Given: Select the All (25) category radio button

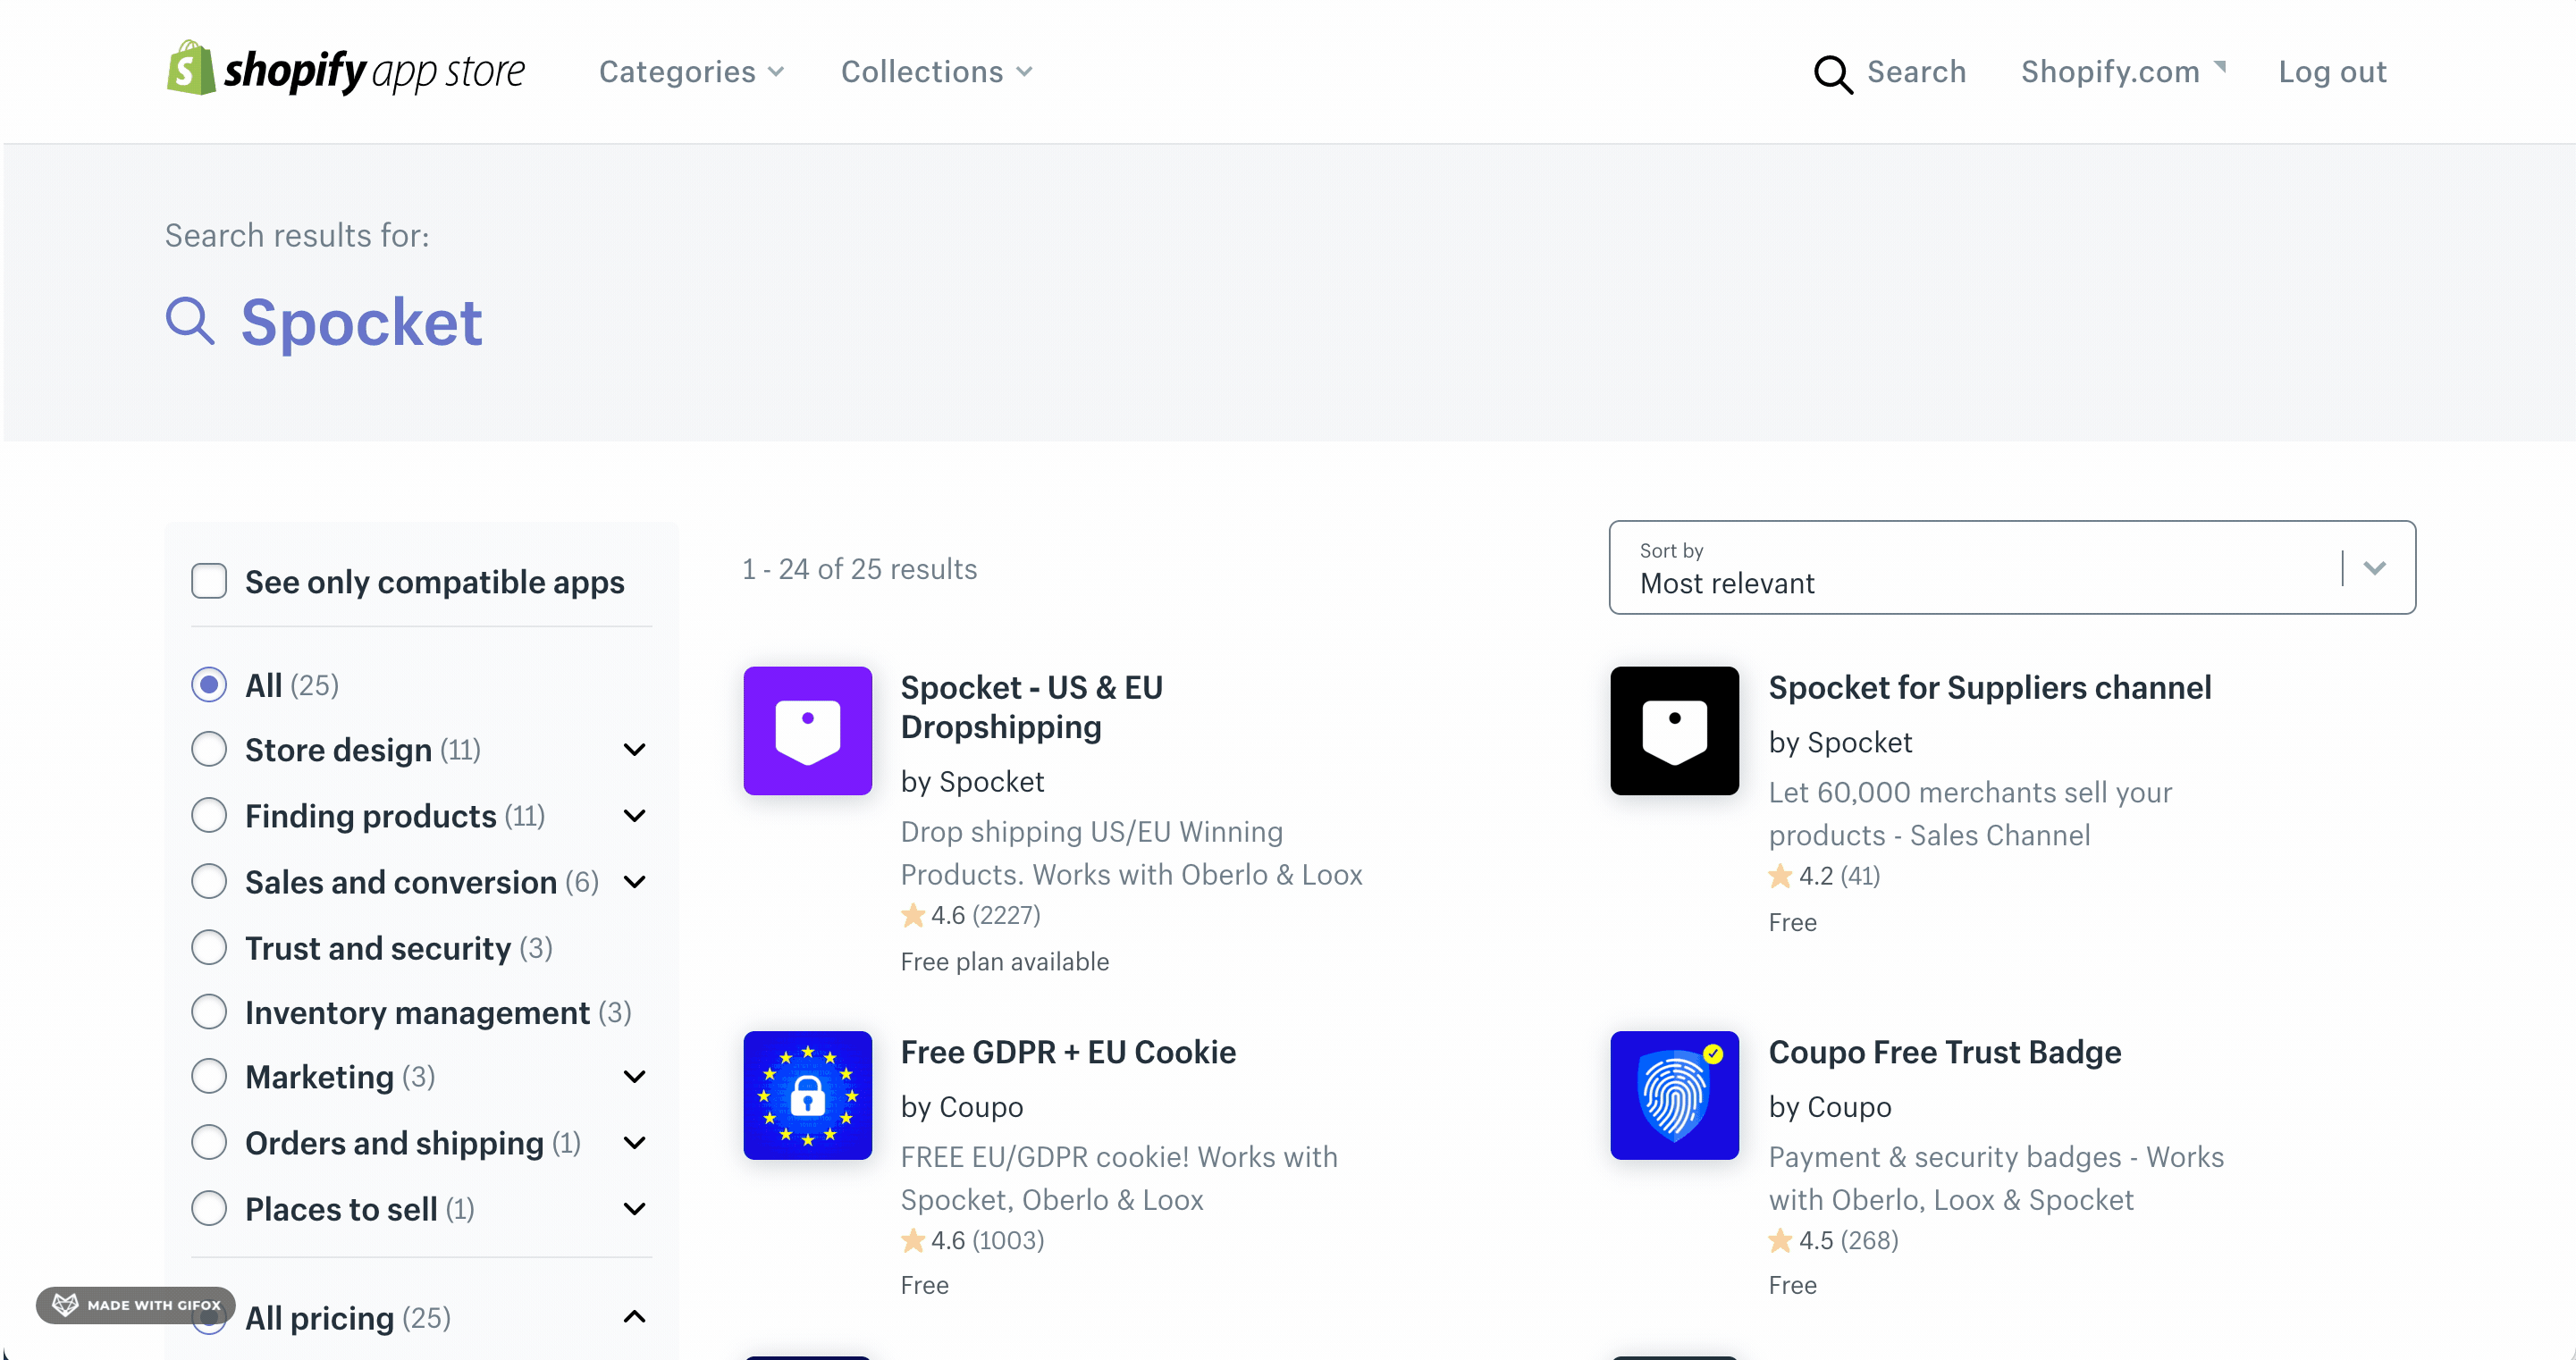Looking at the screenshot, I should (209, 685).
